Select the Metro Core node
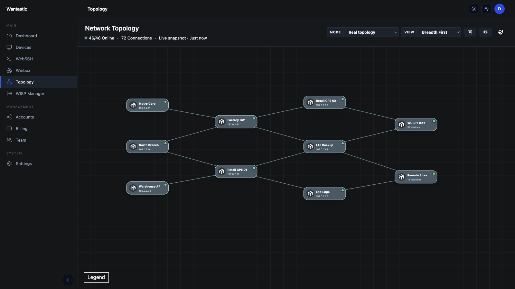 147,105
